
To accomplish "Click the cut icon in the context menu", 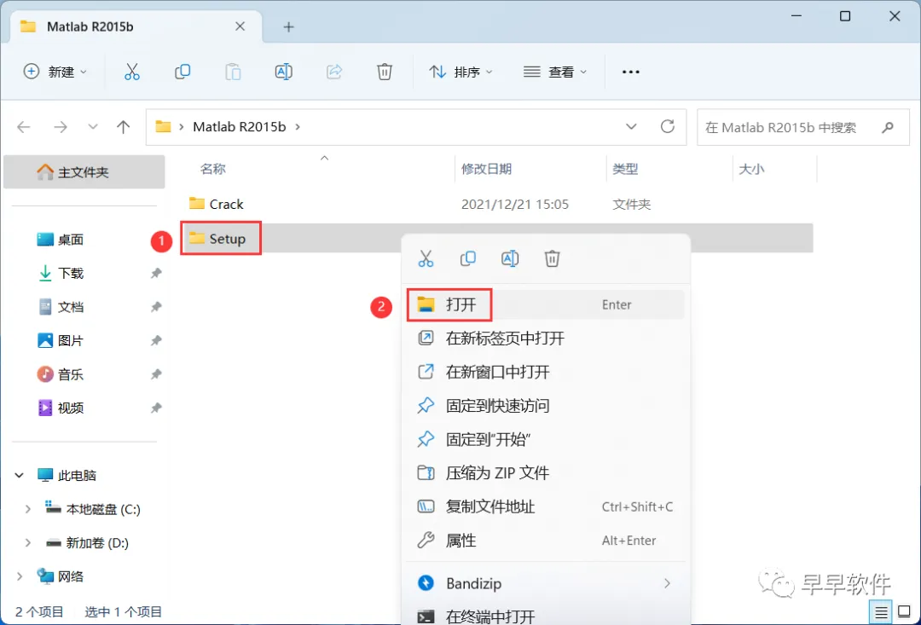I will click(426, 258).
